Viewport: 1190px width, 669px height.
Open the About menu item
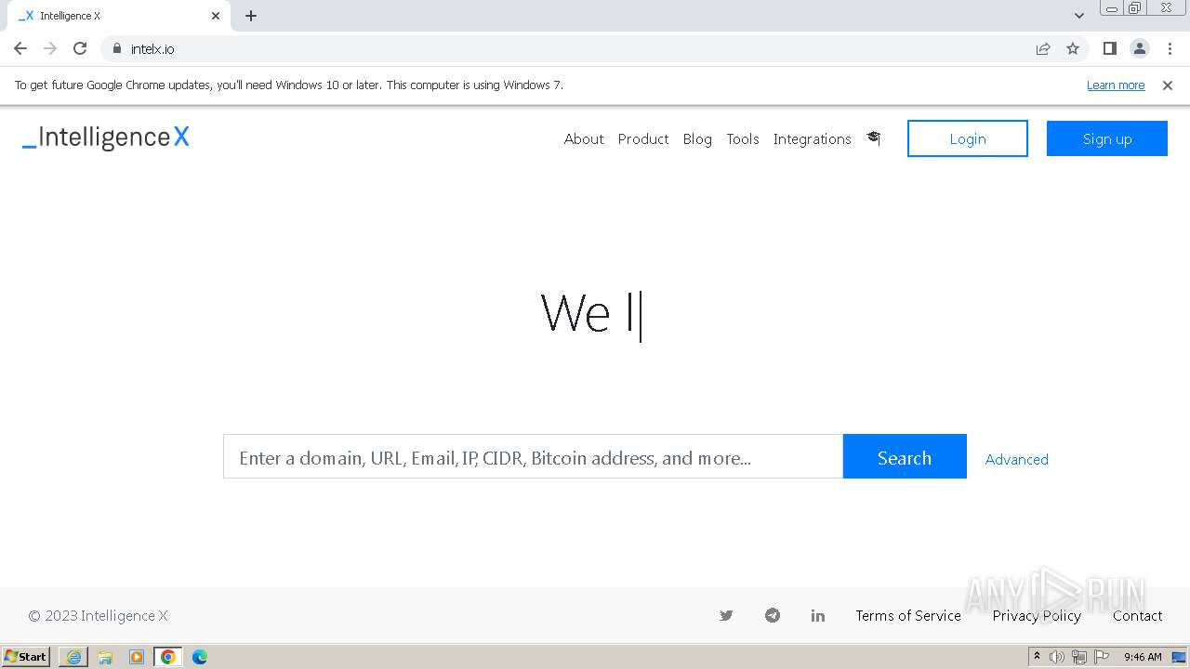coord(584,138)
